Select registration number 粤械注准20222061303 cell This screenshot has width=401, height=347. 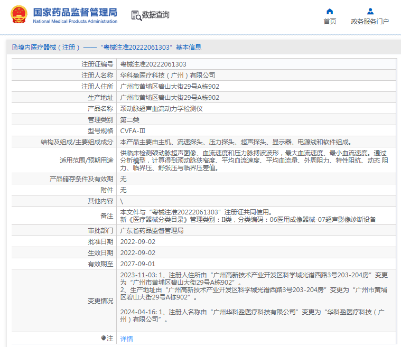pyautogui.click(x=256, y=64)
